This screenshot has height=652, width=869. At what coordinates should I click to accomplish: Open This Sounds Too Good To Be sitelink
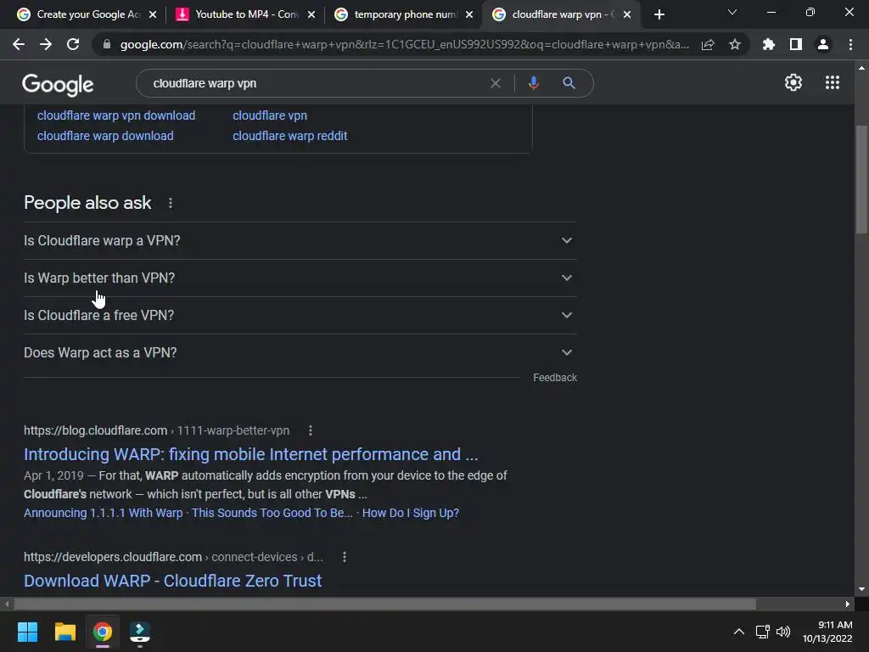coord(272,513)
